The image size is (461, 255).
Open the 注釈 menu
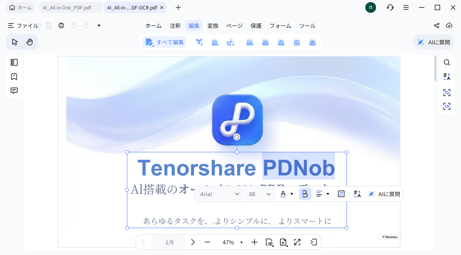175,26
